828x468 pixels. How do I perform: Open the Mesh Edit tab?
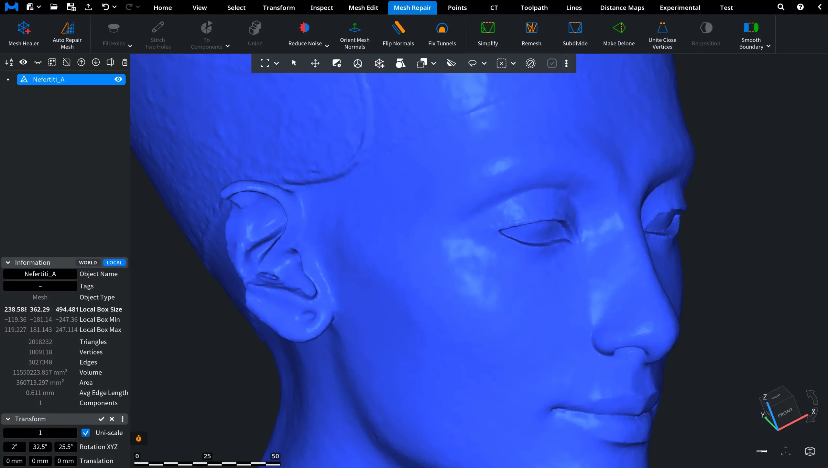point(363,7)
